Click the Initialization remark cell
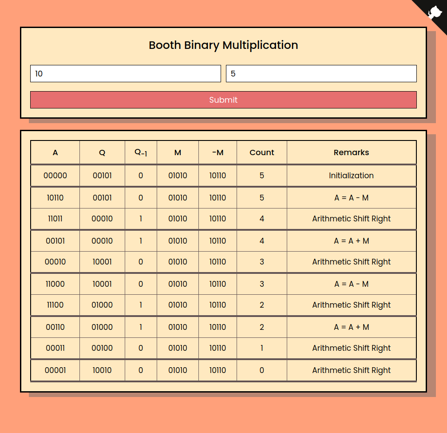447x433 pixels. (x=351, y=175)
